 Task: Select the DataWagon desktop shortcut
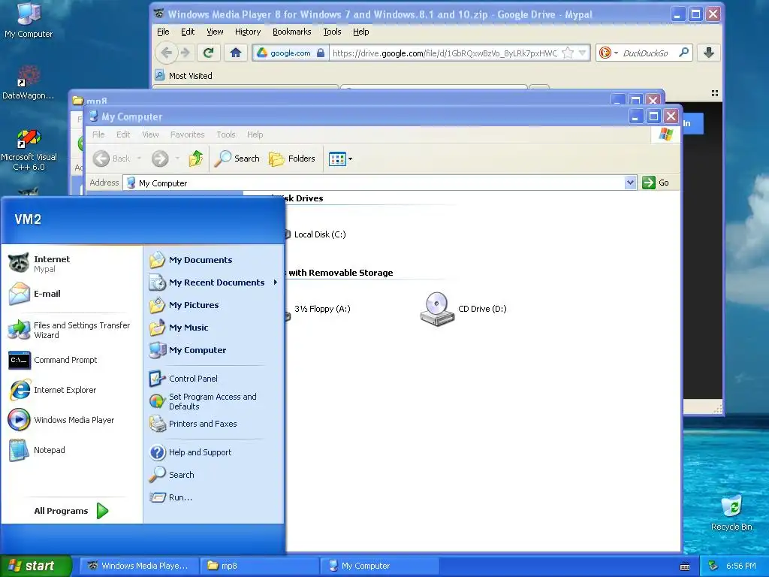[x=28, y=83]
